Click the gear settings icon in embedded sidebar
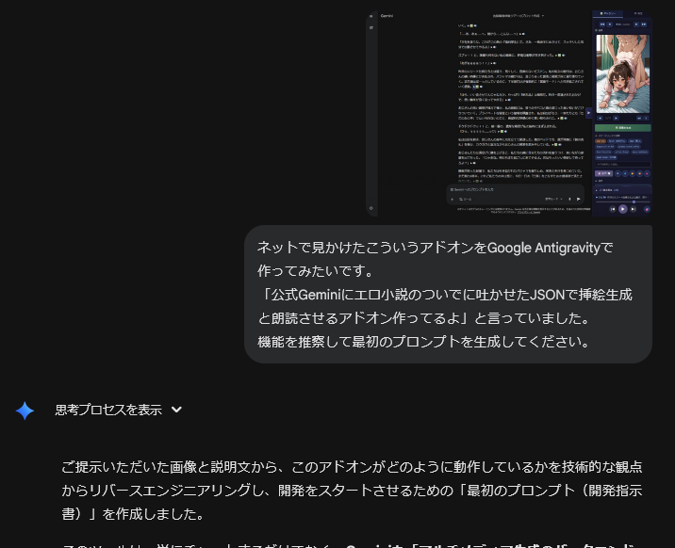The image size is (675, 548). tap(371, 207)
